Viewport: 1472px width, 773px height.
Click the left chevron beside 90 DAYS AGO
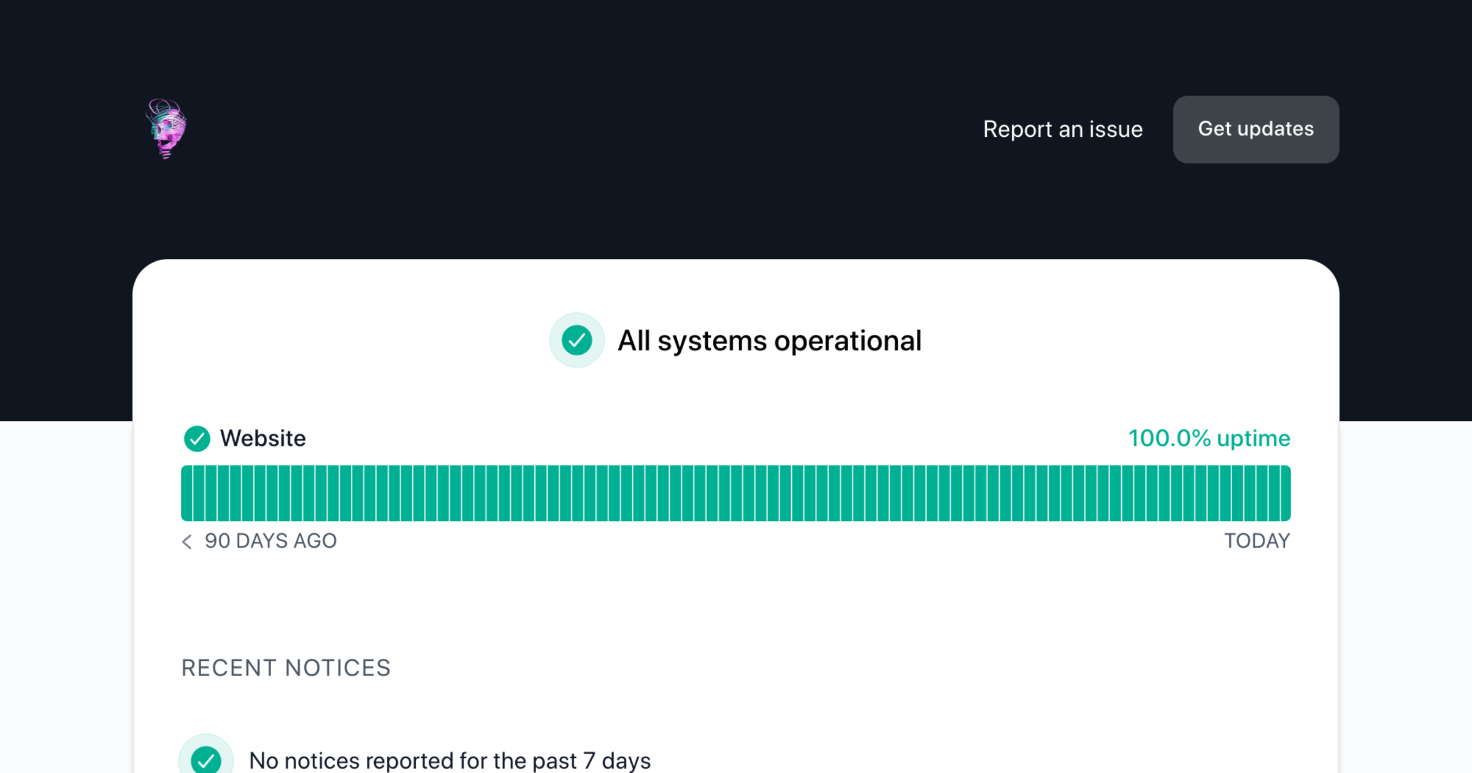(x=186, y=542)
